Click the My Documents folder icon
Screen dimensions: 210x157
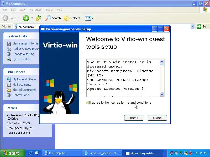pos(9,85)
